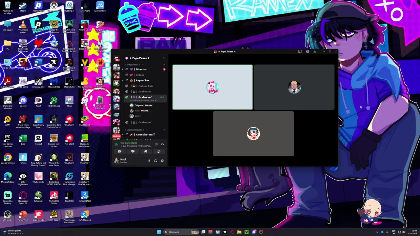Mute the microphone in Discord user panel
This screenshot has height=236, width=420.
point(149,161)
